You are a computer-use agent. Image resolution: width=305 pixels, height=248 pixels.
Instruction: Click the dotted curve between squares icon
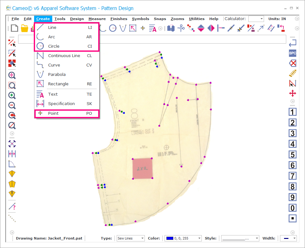pyautogui.click(x=191, y=28)
